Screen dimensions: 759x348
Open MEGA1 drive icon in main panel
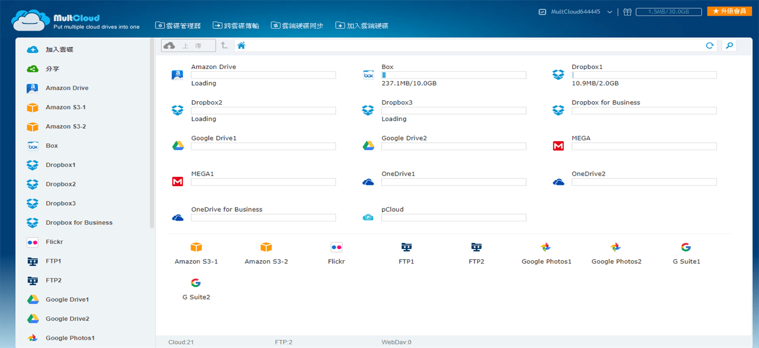pos(178,182)
